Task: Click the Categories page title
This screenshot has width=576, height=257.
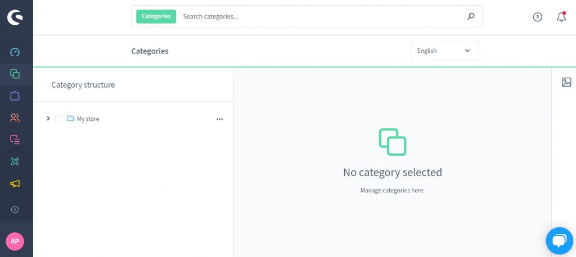Action: (x=150, y=51)
